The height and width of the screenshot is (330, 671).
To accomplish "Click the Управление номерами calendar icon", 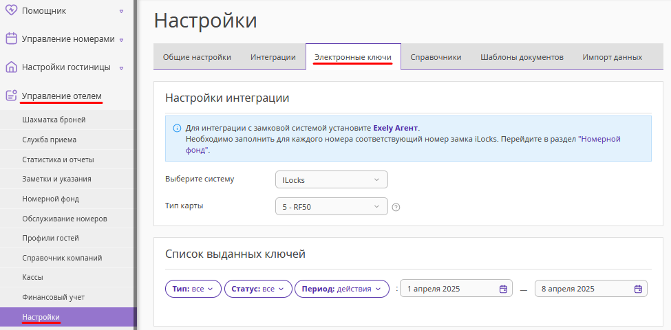I will pyautogui.click(x=11, y=39).
